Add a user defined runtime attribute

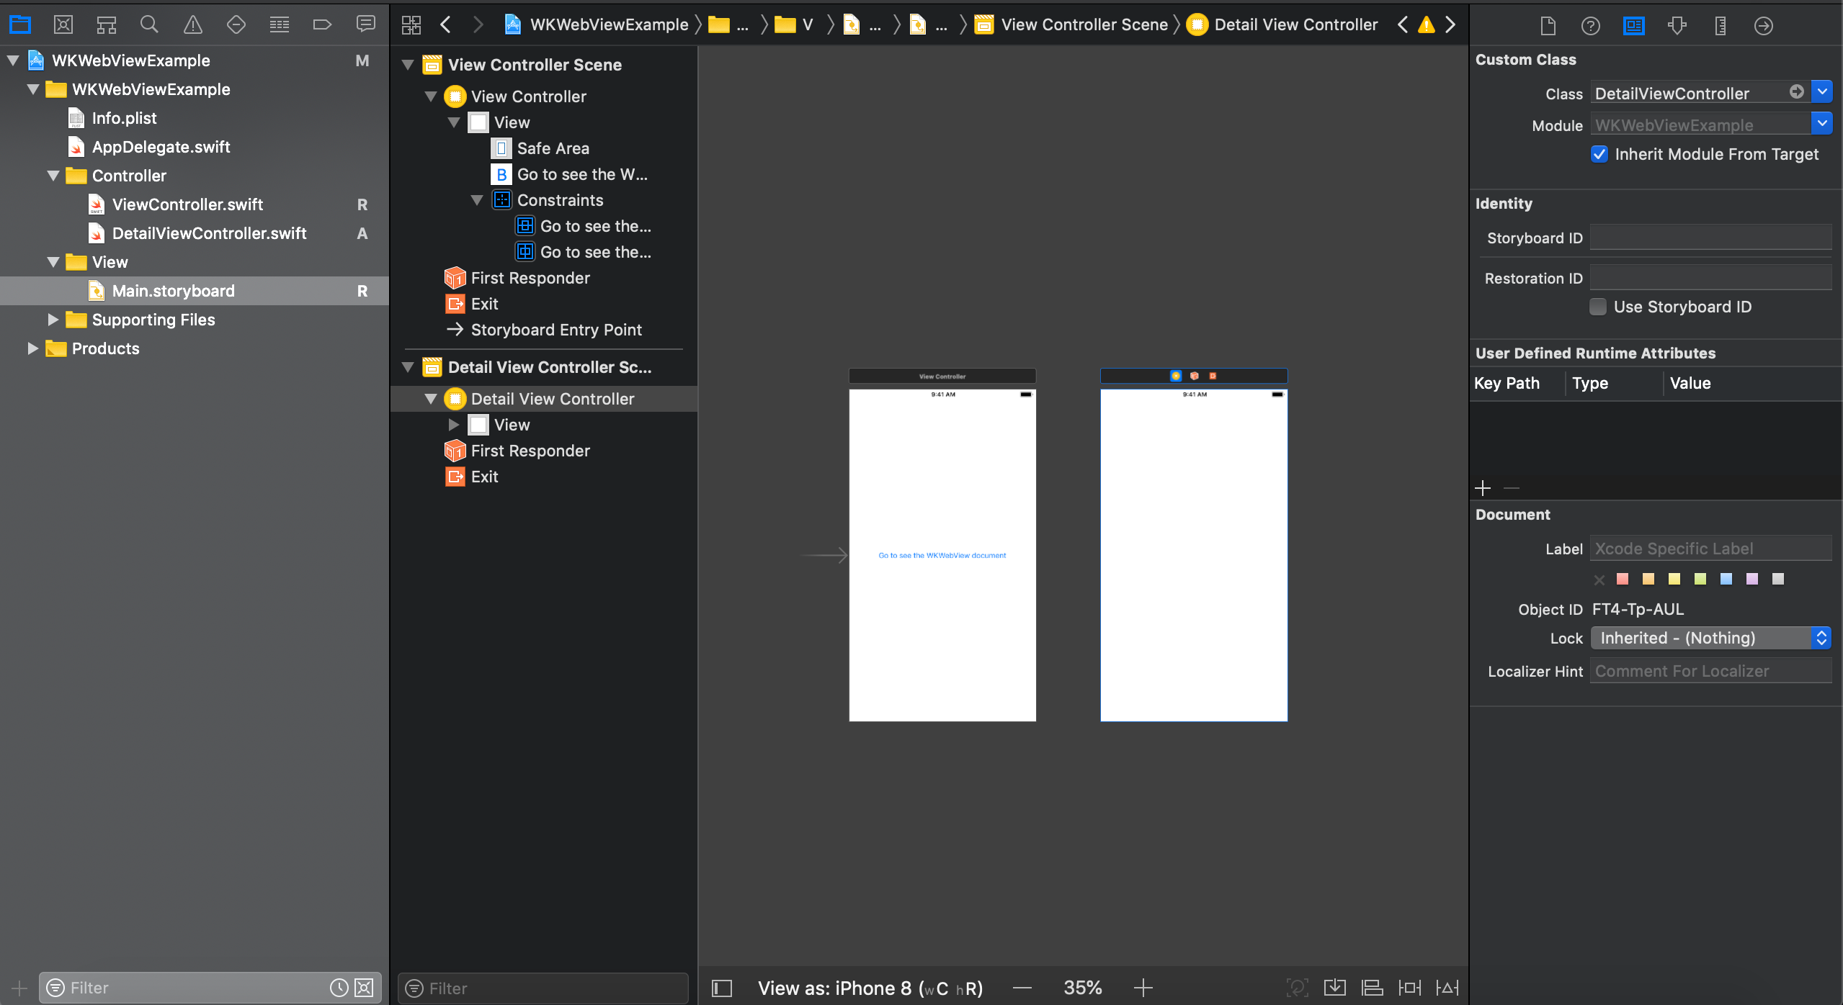click(1482, 488)
